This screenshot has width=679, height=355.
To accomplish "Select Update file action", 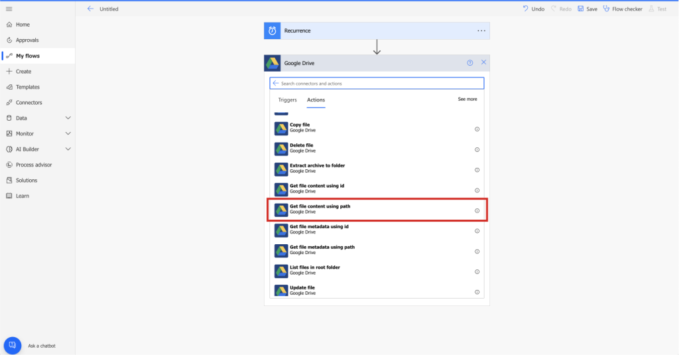I will tap(377, 291).
